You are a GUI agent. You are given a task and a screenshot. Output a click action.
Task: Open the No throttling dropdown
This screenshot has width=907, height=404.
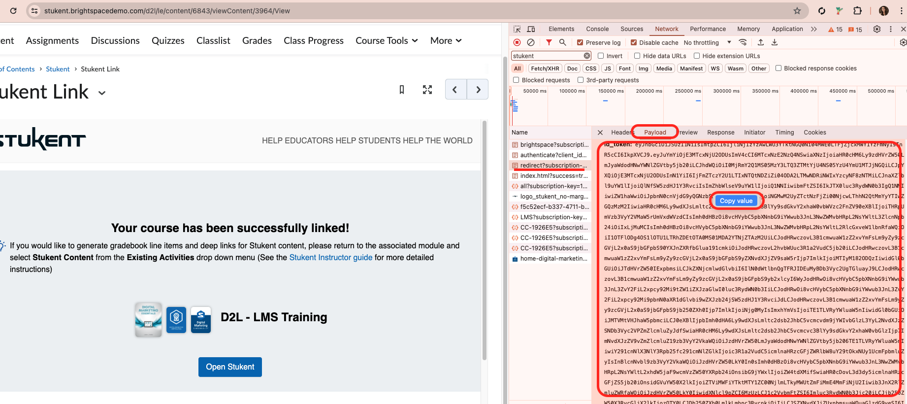(707, 42)
